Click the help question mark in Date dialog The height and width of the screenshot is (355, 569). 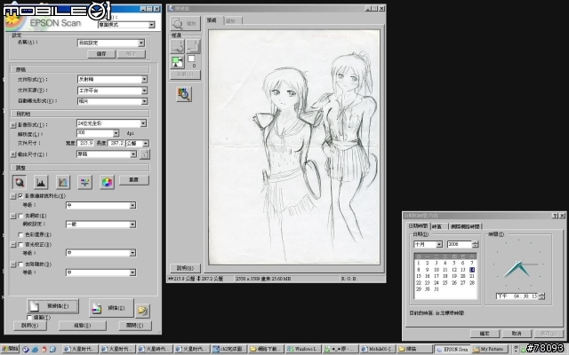[x=555, y=216]
